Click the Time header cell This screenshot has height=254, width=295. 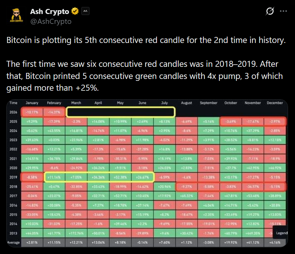click(13, 103)
